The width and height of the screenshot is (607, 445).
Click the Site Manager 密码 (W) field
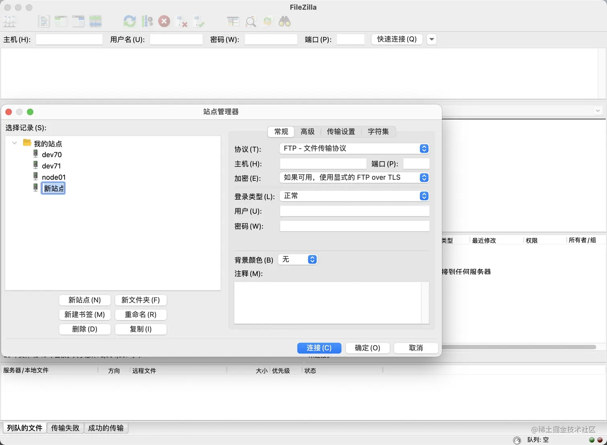click(x=354, y=226)
